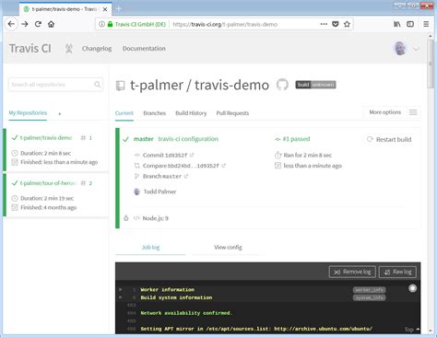Bookmark this page with the star
Screen dimensions: 437x337
[347, 24]
